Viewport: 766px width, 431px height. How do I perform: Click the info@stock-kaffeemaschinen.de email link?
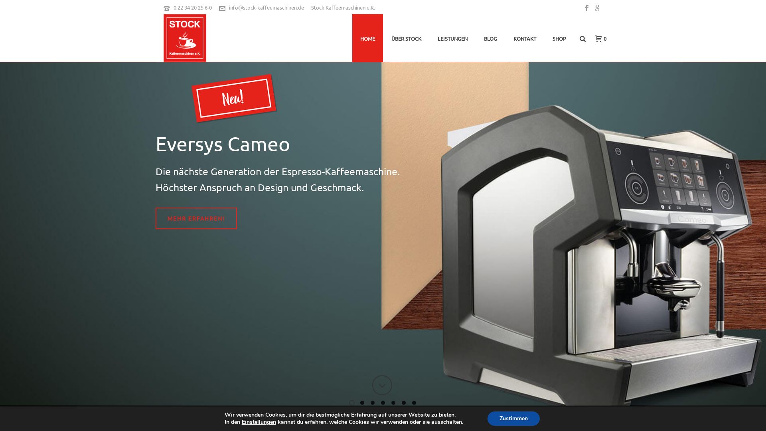click(x=266, y=8)
